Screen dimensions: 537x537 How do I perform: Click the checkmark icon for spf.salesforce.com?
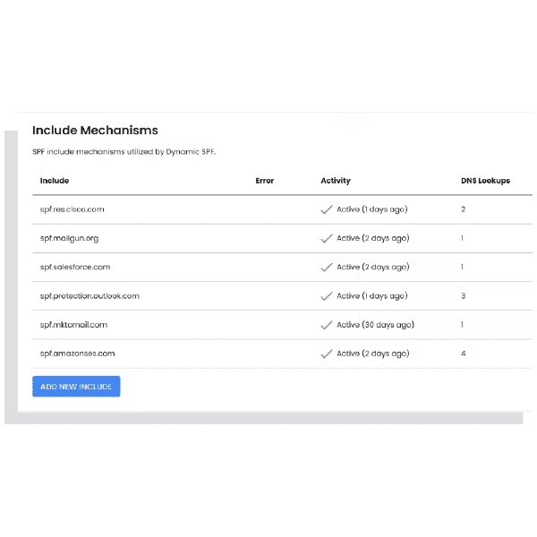tap(327, 267)
